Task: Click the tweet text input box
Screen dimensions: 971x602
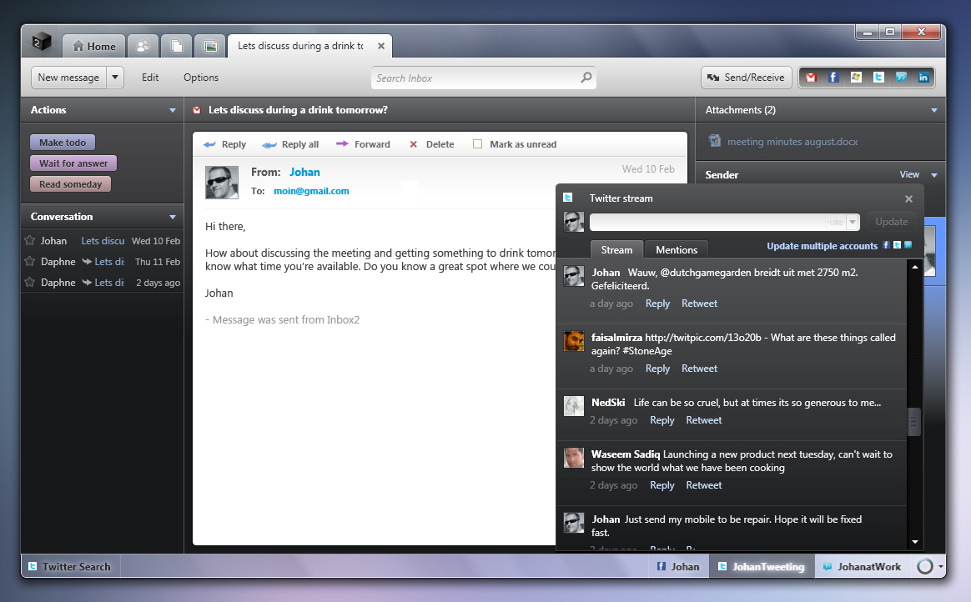Action: pyautogui.click(x=707, y=222)
